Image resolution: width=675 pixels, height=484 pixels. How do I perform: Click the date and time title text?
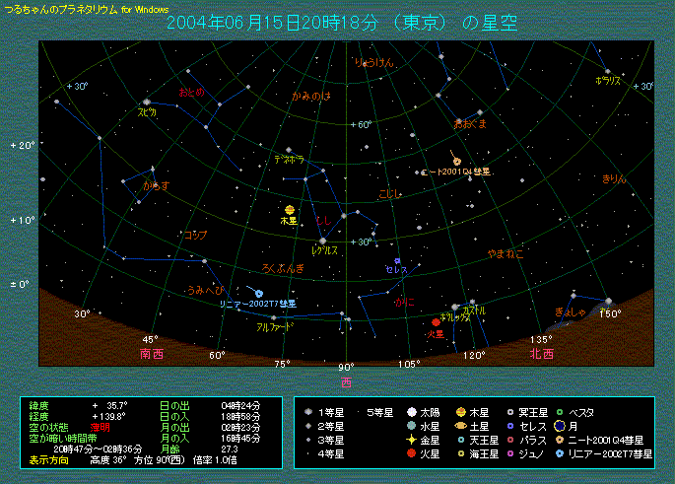click(341, 24)
